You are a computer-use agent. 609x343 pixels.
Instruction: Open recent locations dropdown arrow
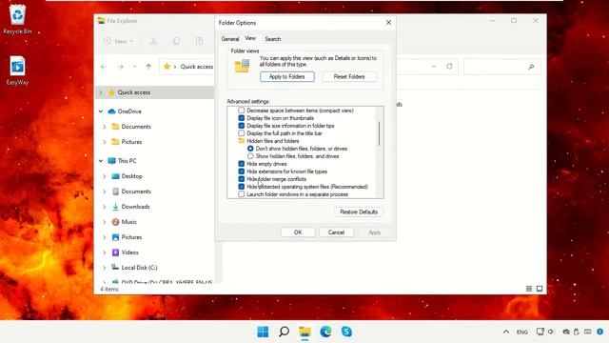[134, 67]
